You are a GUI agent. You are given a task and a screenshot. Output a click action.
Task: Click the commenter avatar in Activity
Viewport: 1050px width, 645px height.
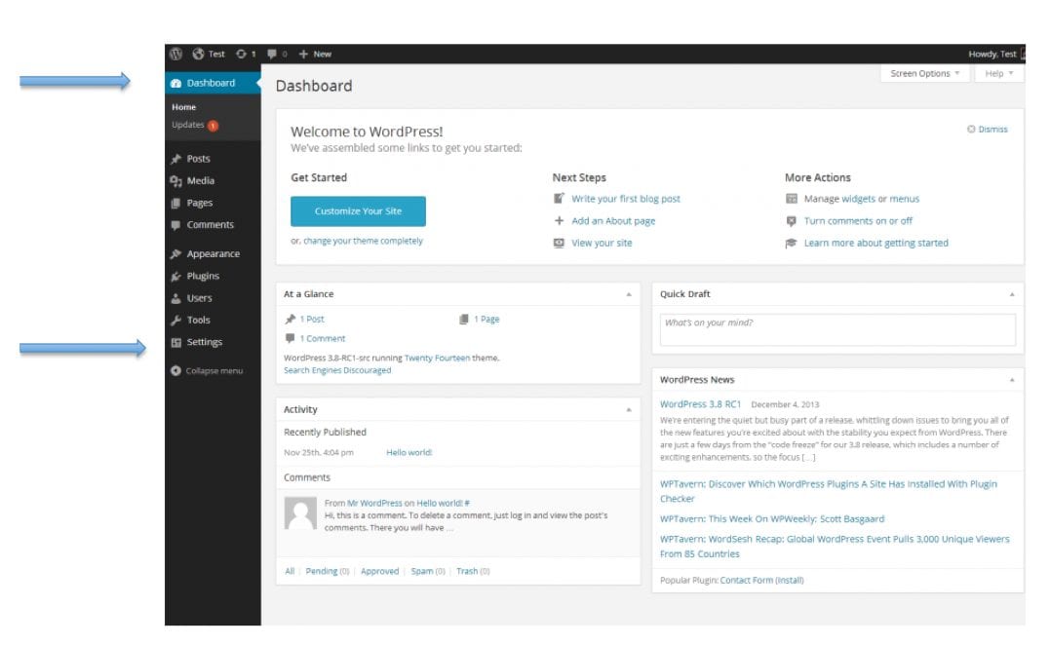[300, 513]
